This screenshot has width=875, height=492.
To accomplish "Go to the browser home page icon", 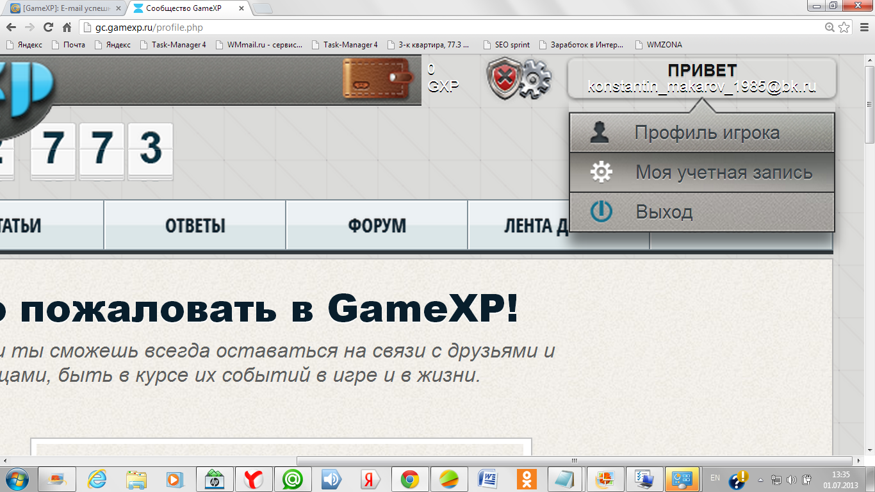I will coord(67,28).
